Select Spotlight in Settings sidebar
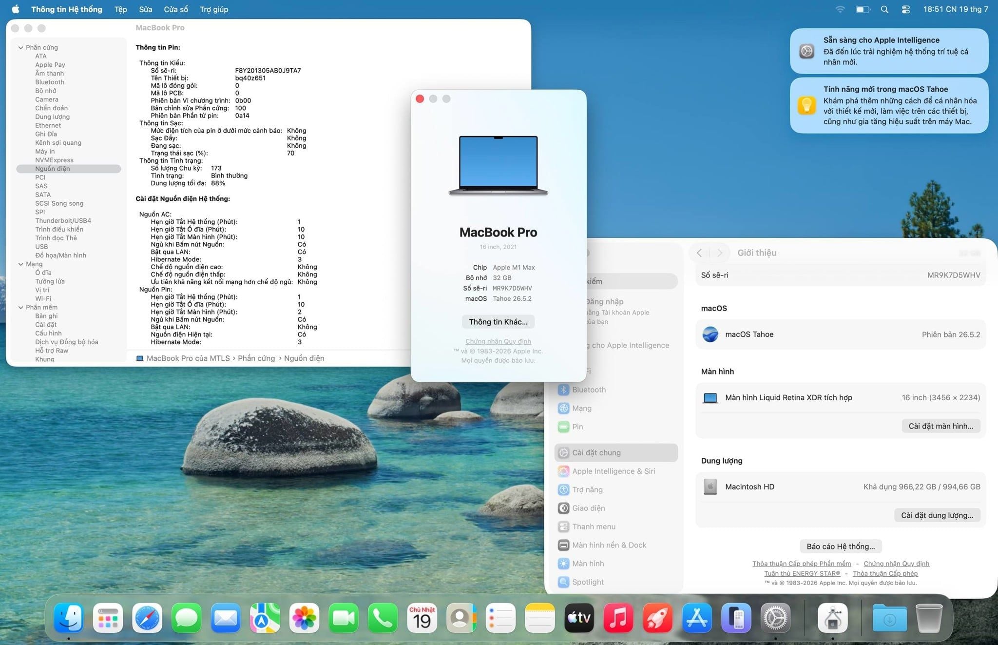The image size is (998, 645). (x=616, y=582)
